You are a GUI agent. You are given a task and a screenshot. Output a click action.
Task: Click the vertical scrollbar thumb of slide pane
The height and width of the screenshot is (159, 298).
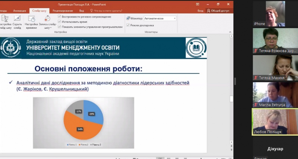point(231,99)
